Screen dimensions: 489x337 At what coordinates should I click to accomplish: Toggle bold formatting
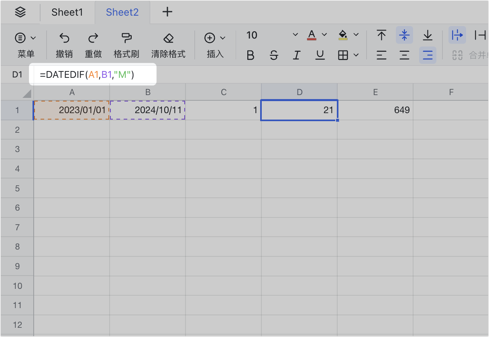click(251, 55)
